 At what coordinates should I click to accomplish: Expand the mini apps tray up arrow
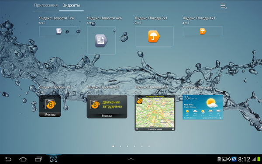tap(131, 159)
